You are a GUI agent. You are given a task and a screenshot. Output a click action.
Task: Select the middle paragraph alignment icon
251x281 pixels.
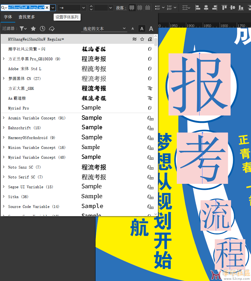pos(140,8)
